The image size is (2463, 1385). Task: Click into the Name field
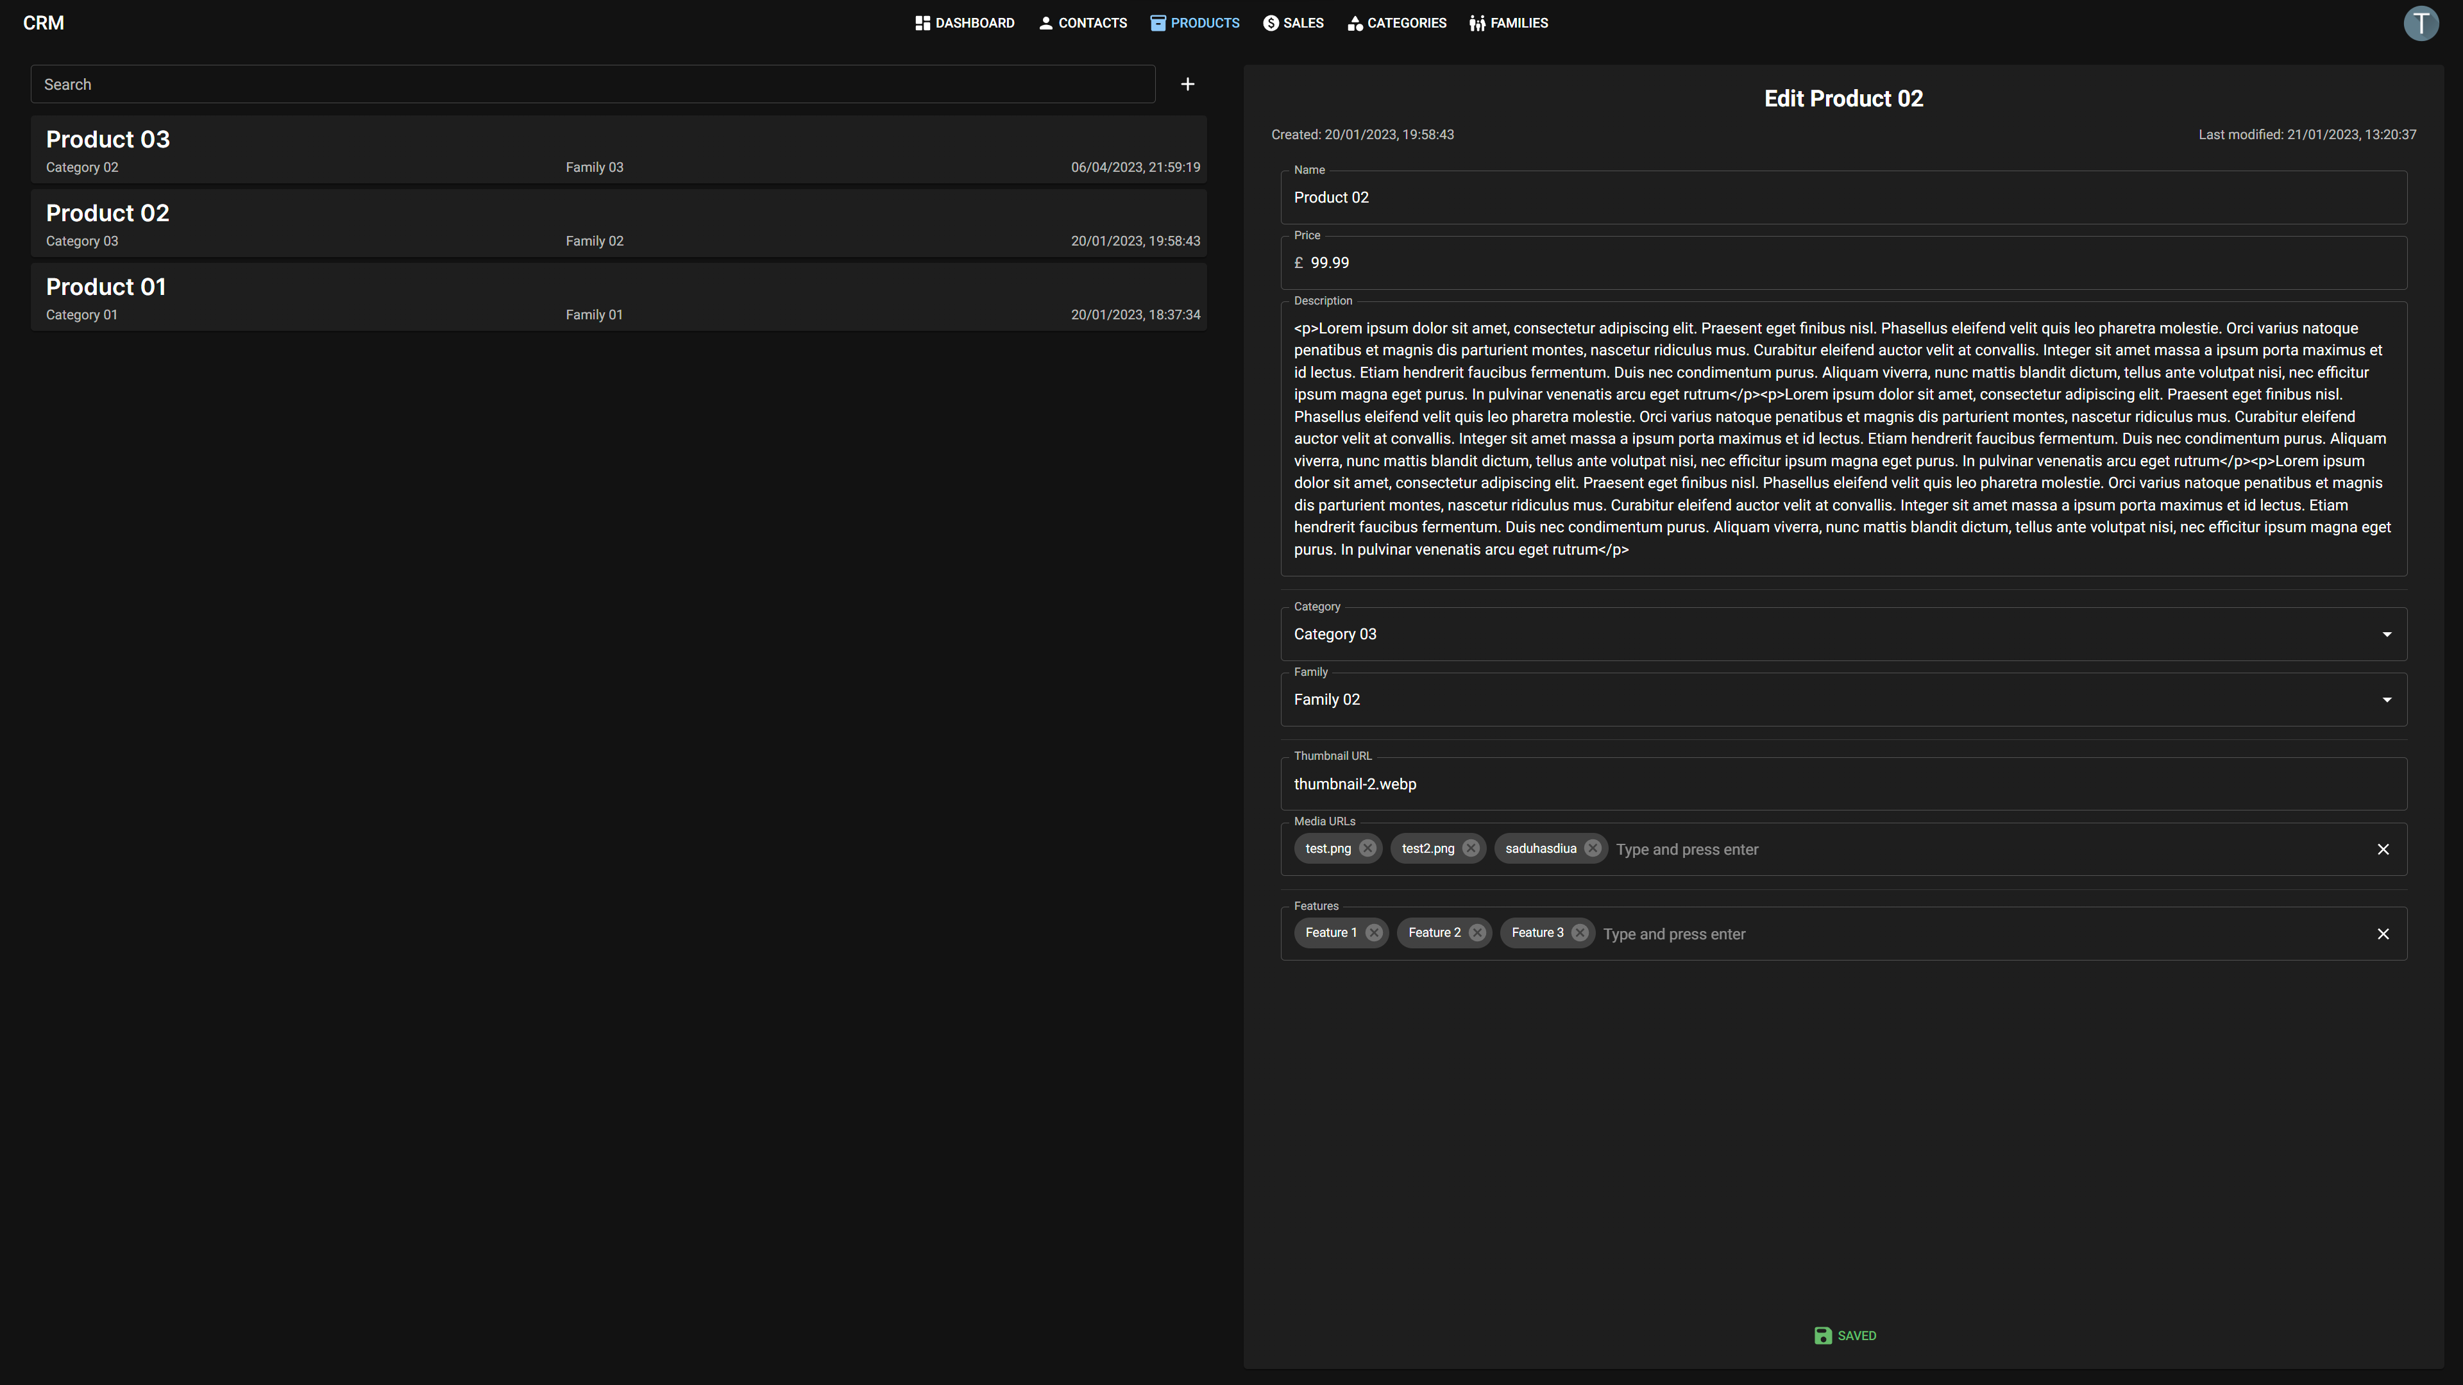[x=1843, y=198]
